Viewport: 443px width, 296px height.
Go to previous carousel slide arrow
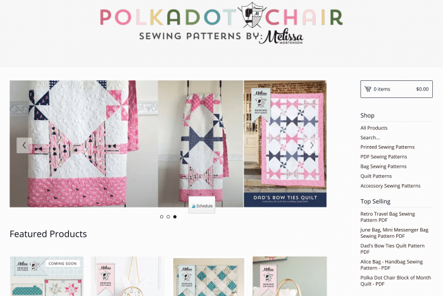pyautogui.click(x=24, y=145)
